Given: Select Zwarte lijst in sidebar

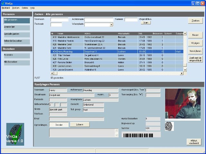Looking at the screenshot, I should pos(17,28).
